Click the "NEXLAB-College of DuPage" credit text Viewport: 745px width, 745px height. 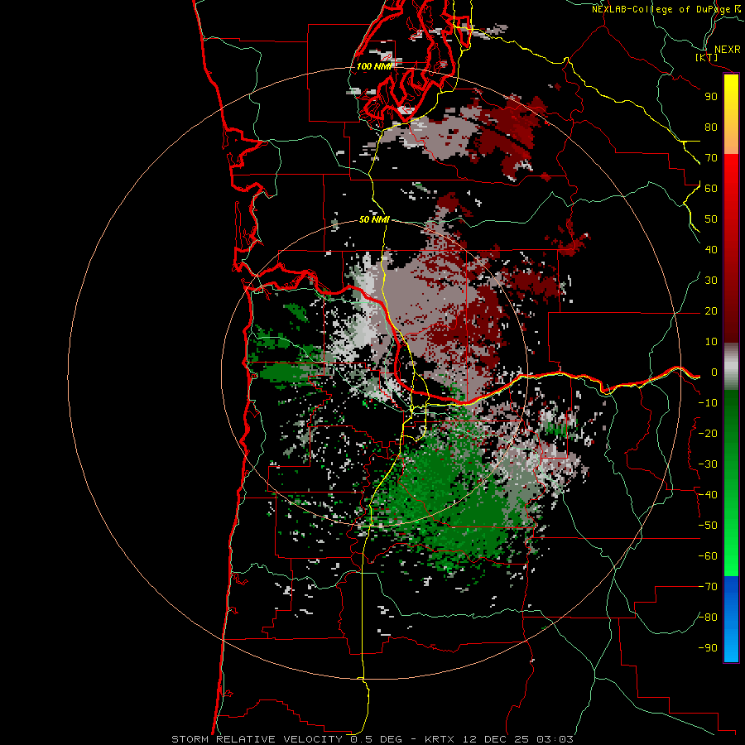tap(661, 9)
